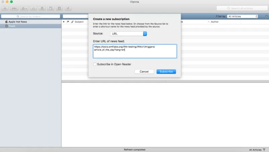Click the Filter by label
Viewport: 269px width, 152px height.
[x=221, y=16]
